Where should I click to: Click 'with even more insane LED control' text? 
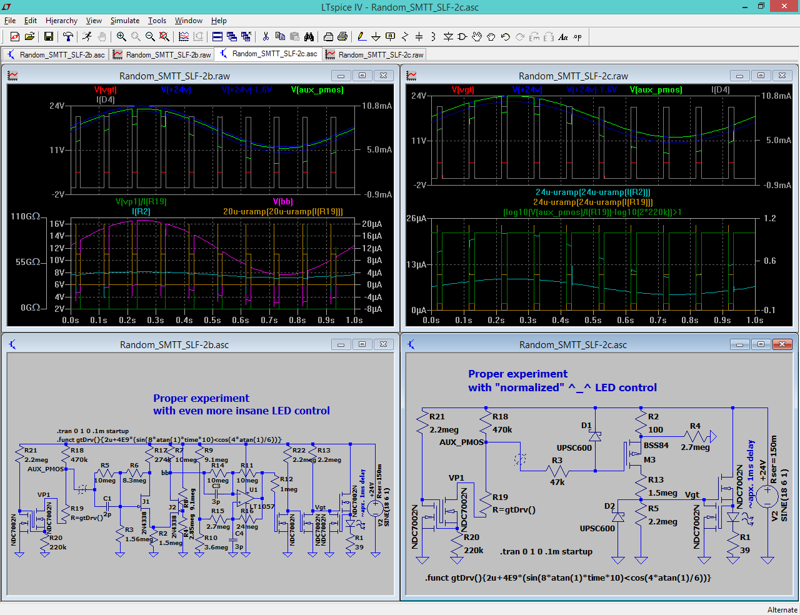point(242,411)
